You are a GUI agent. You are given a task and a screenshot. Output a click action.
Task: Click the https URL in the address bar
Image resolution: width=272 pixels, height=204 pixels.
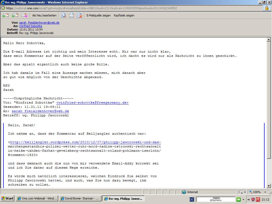[x=91, y=8]
